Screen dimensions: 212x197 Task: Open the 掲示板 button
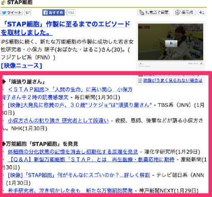pos(185,12)
